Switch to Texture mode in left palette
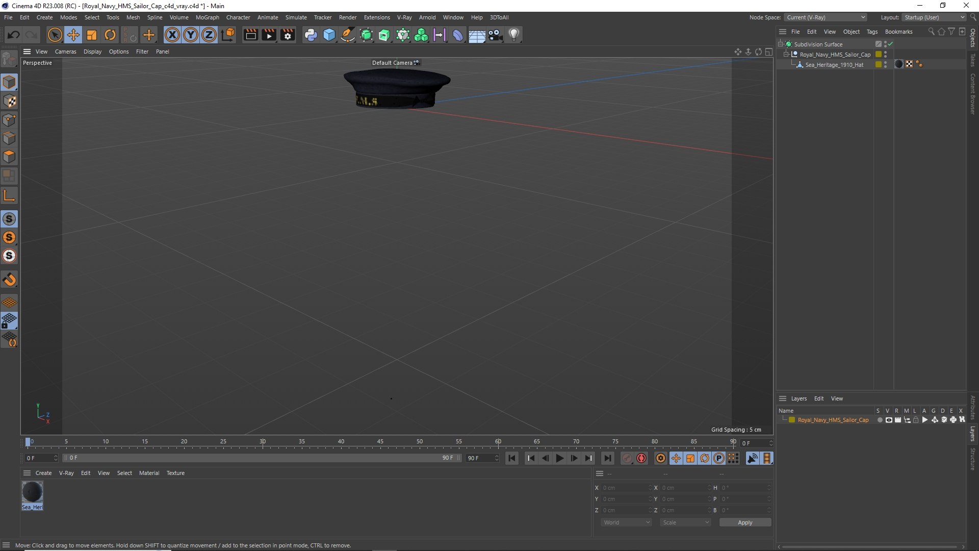The image size is (979, 551). click(9, 101)
